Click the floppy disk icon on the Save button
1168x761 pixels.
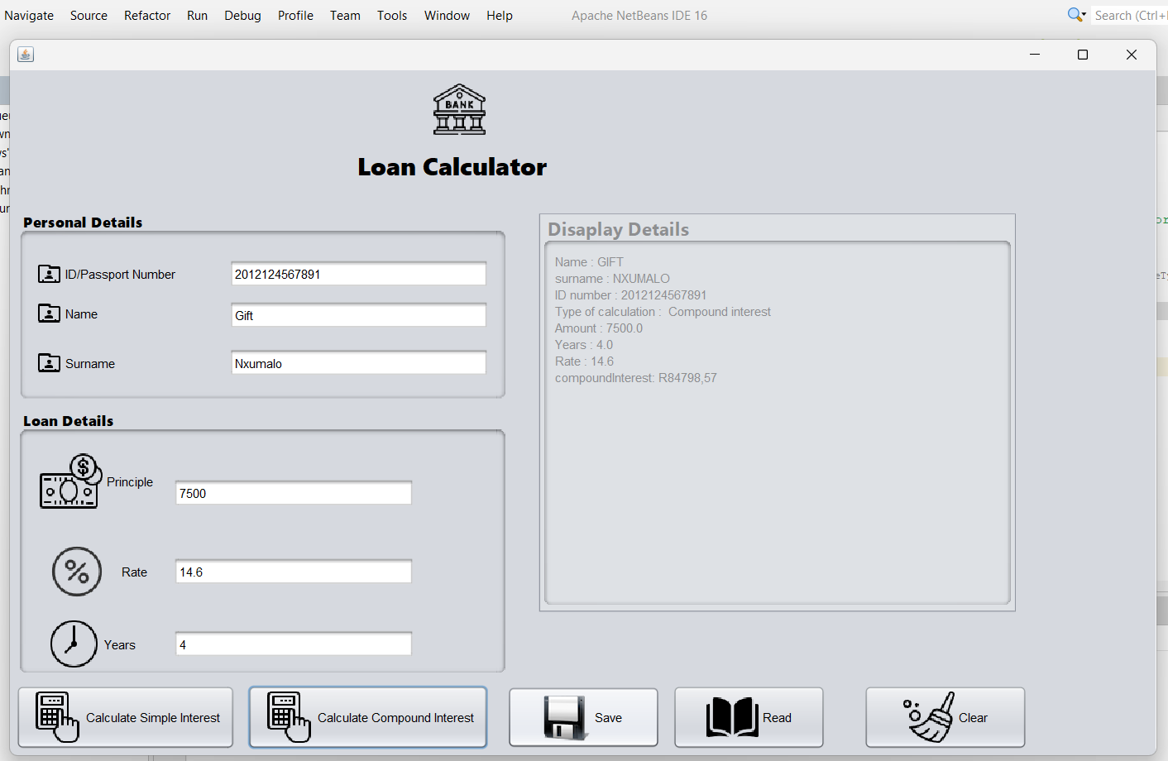pos(562,716)
